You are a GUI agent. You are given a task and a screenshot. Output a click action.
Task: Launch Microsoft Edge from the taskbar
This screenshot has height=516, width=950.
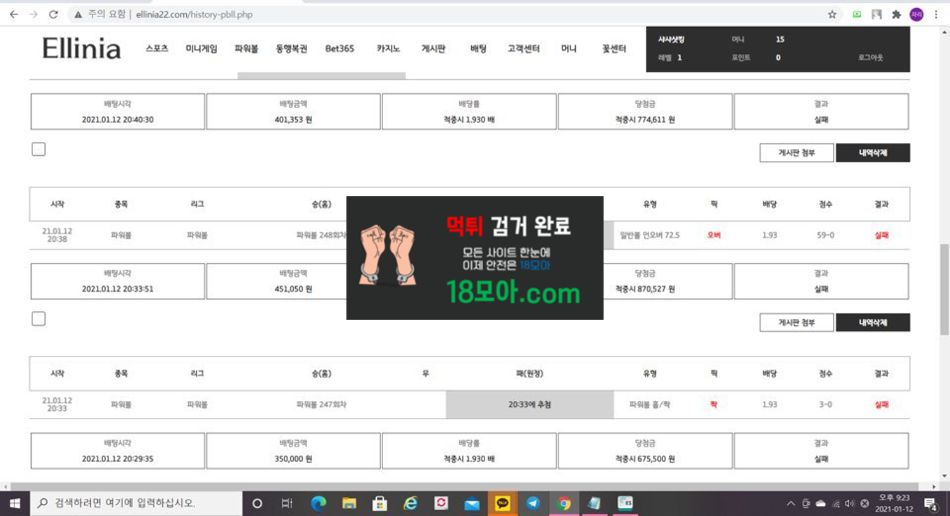(318, 503)
